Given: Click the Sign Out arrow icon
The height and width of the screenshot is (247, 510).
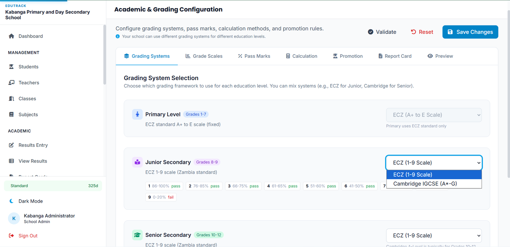Looking at the screenshot, I should pyautogui.click(x=11, y=236).
